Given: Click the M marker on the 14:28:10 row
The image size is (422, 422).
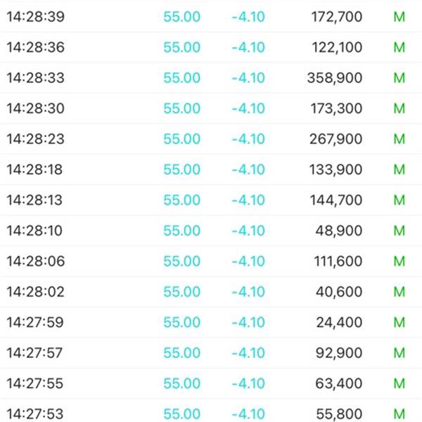Looking at the screenshot, I should pyautogui.click(x=399, y=231).
